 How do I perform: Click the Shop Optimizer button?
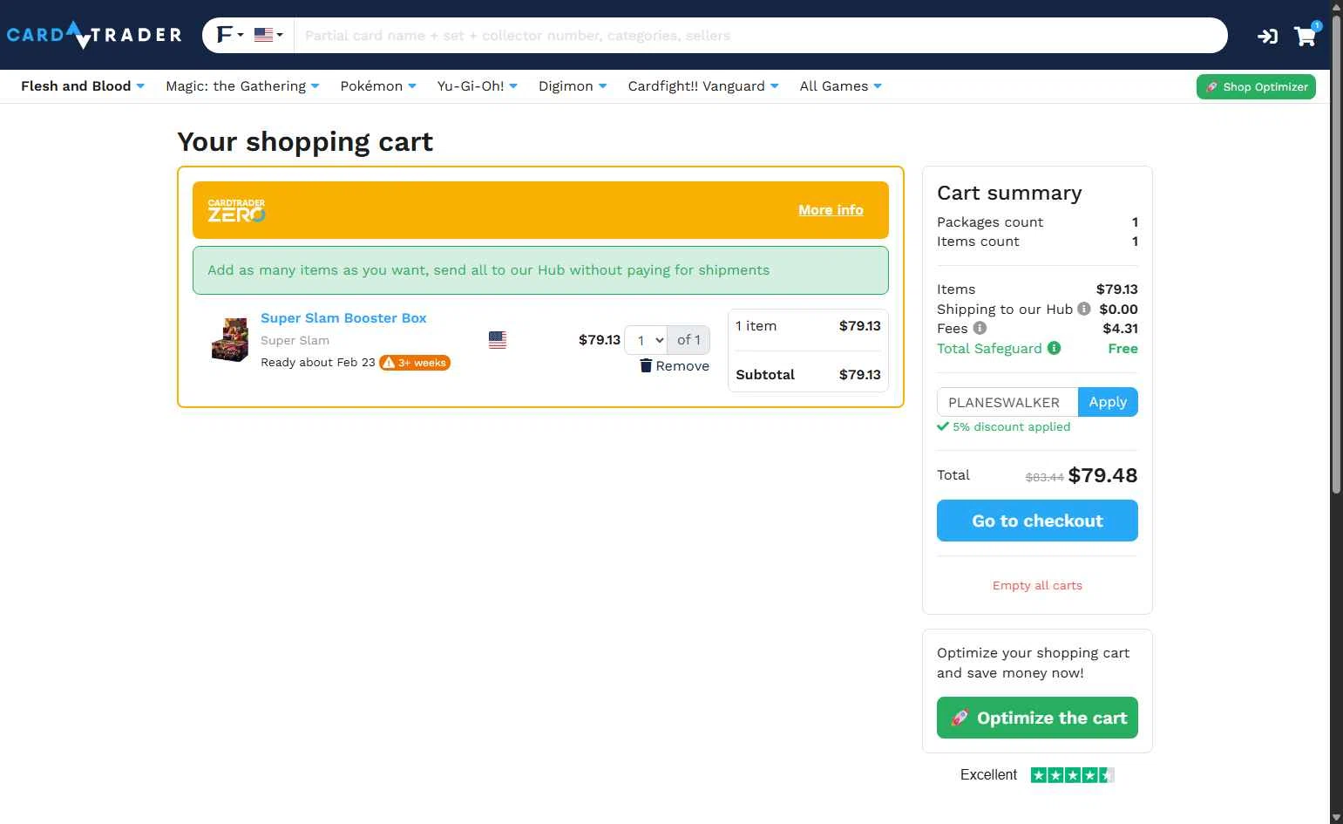(1256, 86)
